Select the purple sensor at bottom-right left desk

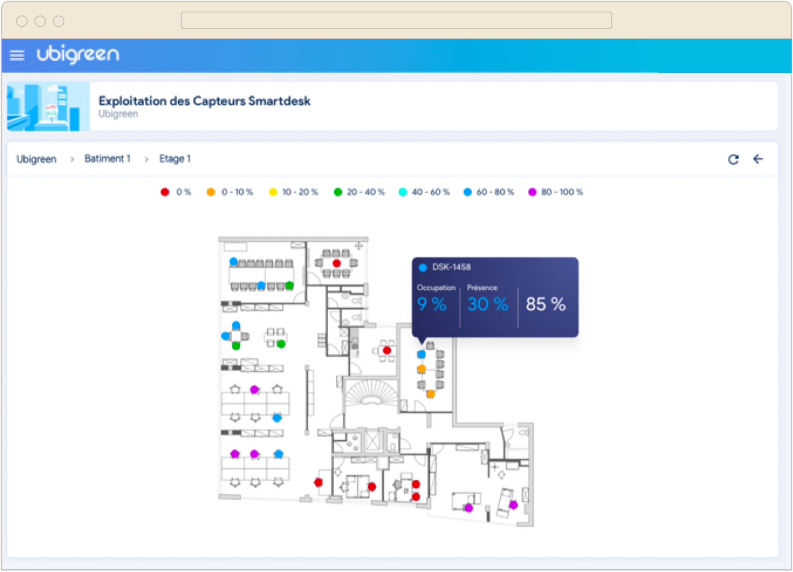tap(469, 508)
